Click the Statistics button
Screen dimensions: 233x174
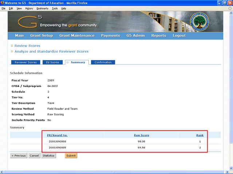(48, 156)
